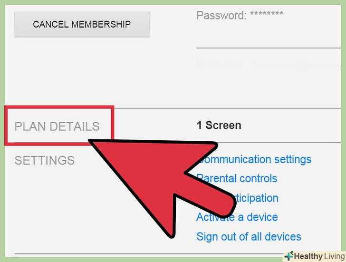Viewport: 346px width, 262px height.
Task: Click the CANCEL MEMBERSHIP button
Action: click(82, 24)
